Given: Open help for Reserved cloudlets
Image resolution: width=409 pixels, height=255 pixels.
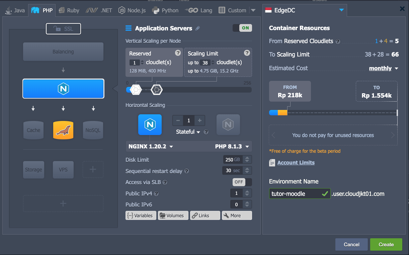Looking at the screenshot, I should [178, 53].
